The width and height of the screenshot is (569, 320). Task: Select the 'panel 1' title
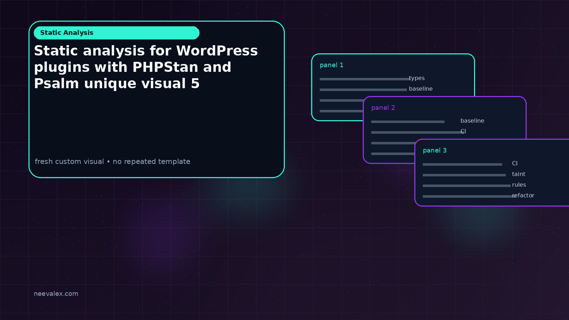331,65
